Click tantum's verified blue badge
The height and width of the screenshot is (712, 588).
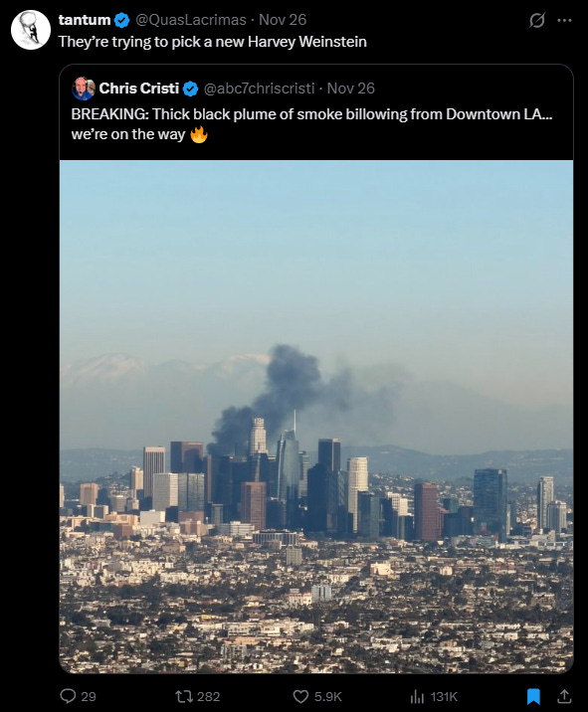point(121,20)
